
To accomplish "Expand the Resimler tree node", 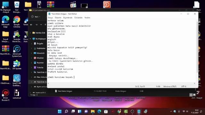I will (x=31, y=63).
